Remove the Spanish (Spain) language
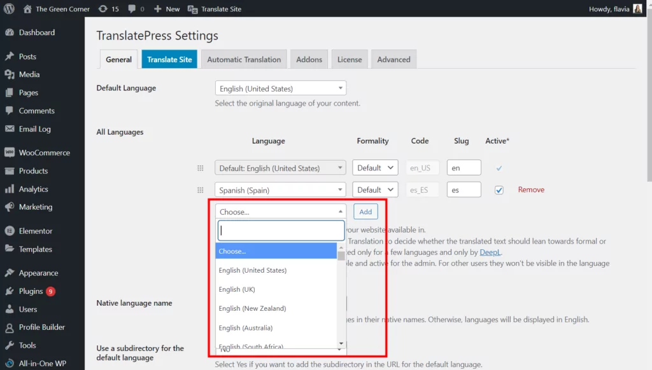The height and width of the screenshot is (370, 652). (x=531, y=190)
